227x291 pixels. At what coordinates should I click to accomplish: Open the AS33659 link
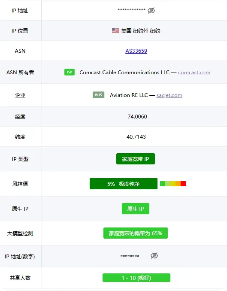(x=136, y=51)
